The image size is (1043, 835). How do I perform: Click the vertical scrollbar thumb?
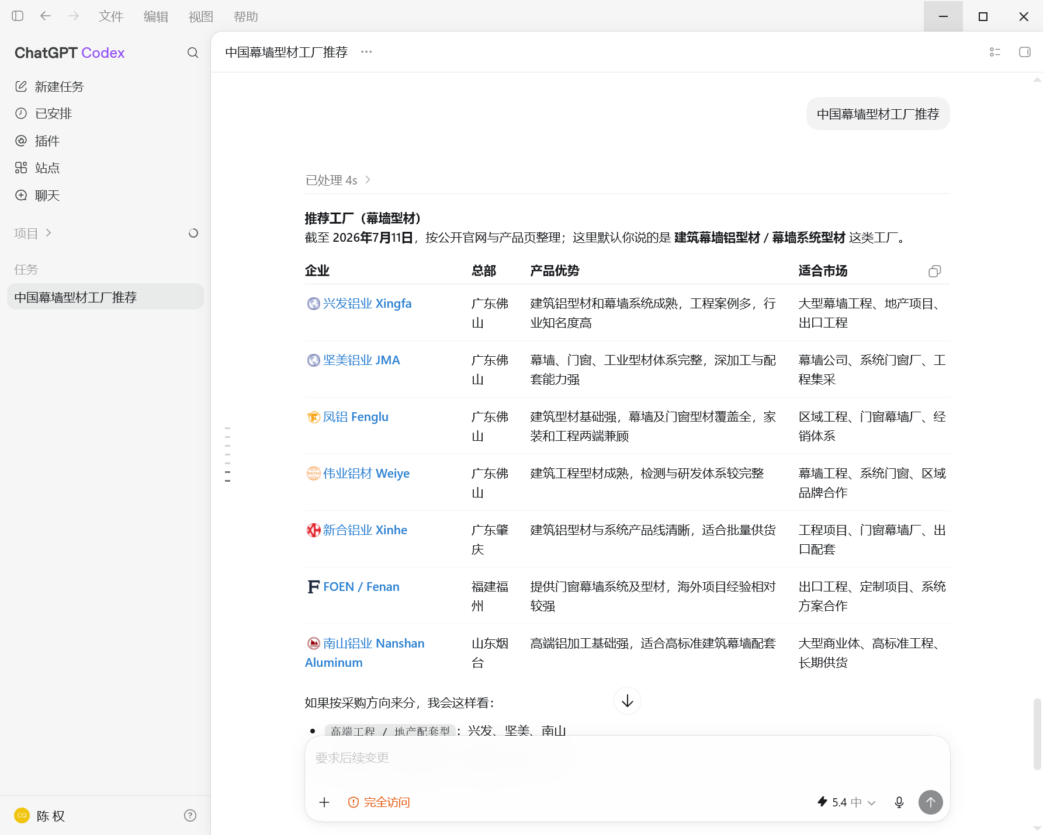(x=1037, y=734)
